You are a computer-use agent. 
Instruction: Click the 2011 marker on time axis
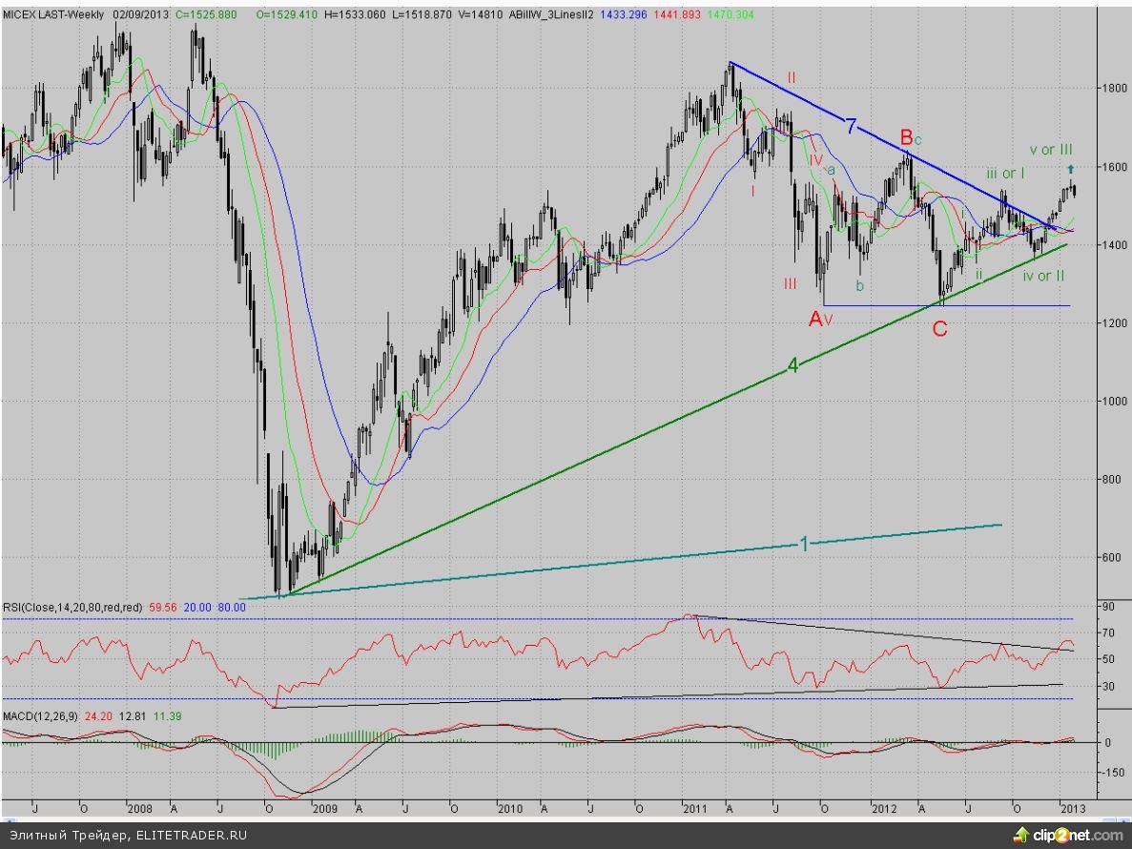[x=694, y=808]
